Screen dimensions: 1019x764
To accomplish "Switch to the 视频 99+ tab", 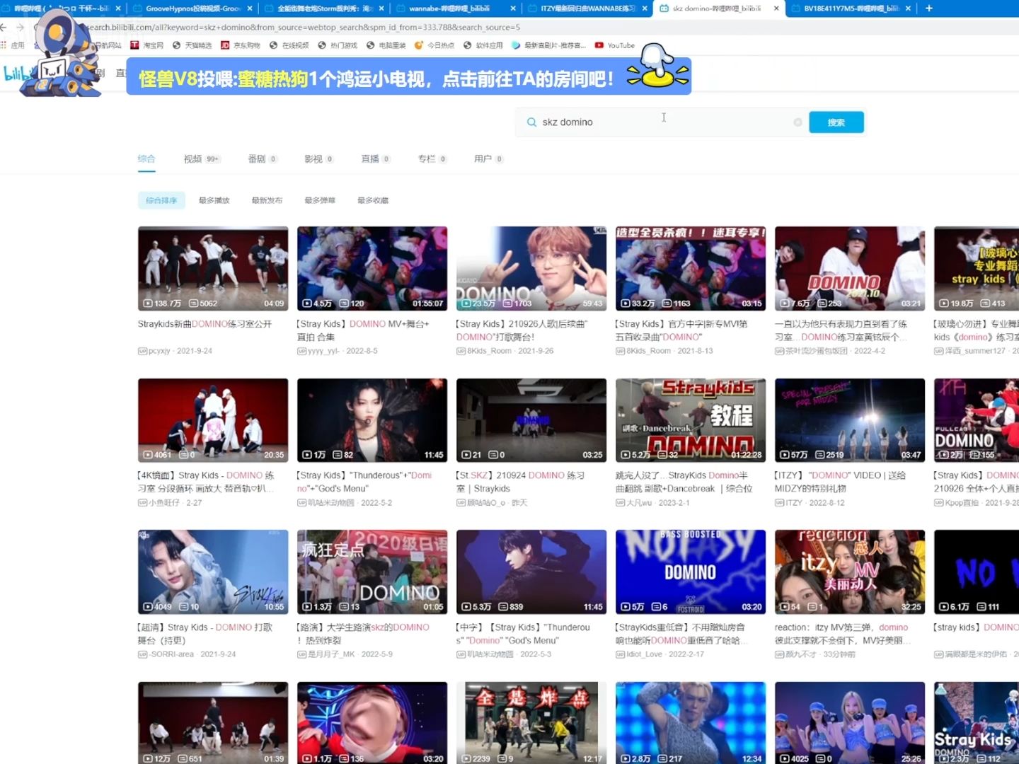I will point(202,158).
